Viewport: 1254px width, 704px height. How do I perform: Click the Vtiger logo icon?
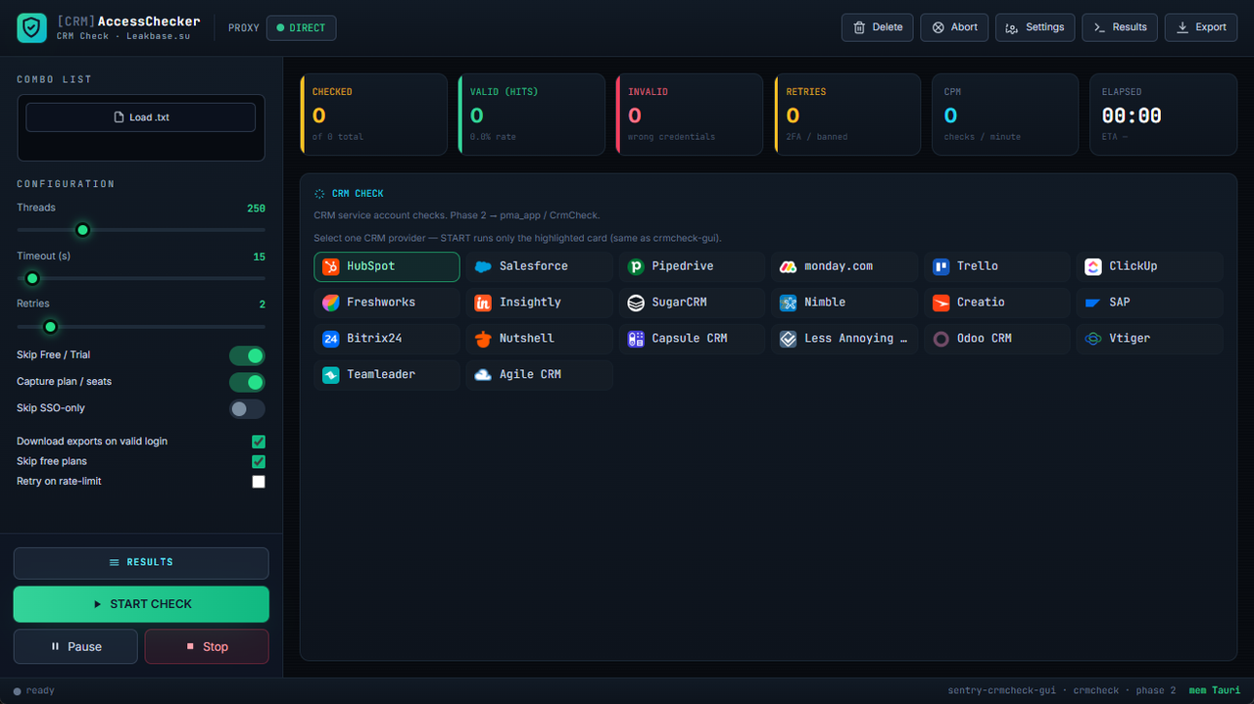(1093, 339)
